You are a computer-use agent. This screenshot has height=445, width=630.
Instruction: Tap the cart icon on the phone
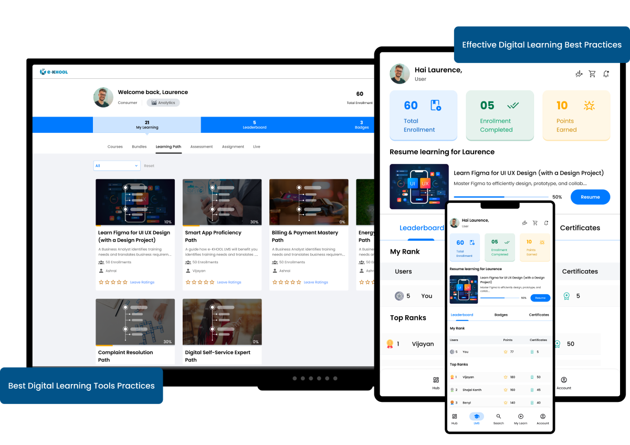(535, 223)
